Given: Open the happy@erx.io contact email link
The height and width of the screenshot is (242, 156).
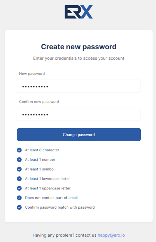Looking at the screenshot, I should pos(111,235).
